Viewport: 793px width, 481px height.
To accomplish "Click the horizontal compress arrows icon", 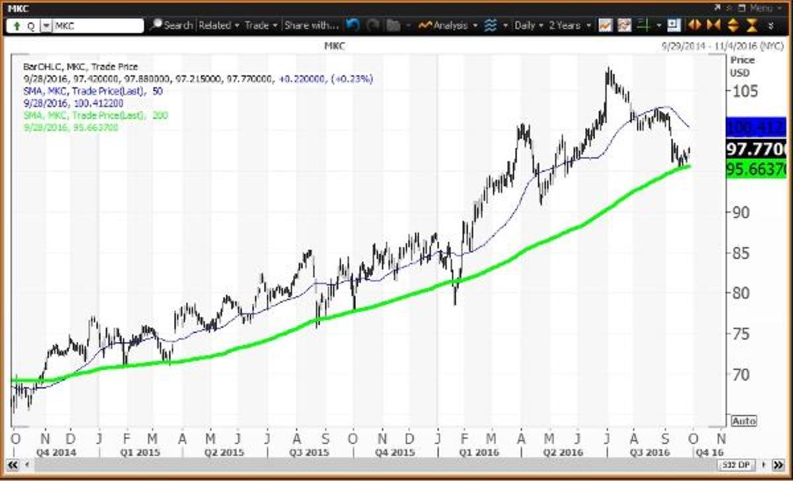I will [713, 26].
